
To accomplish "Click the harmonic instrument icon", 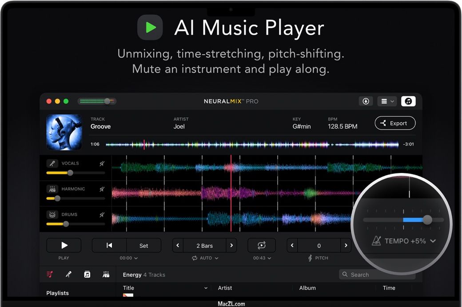I will coord(52,189).
